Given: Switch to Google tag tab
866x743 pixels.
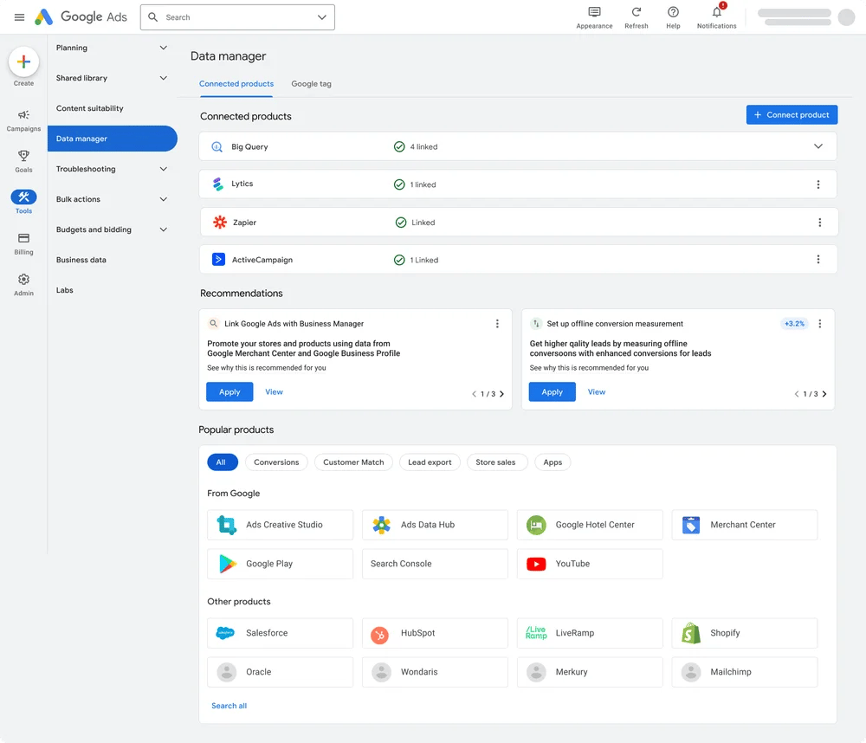Looking at the screenshot, I should pyautogui.click(x=312, y=84).
